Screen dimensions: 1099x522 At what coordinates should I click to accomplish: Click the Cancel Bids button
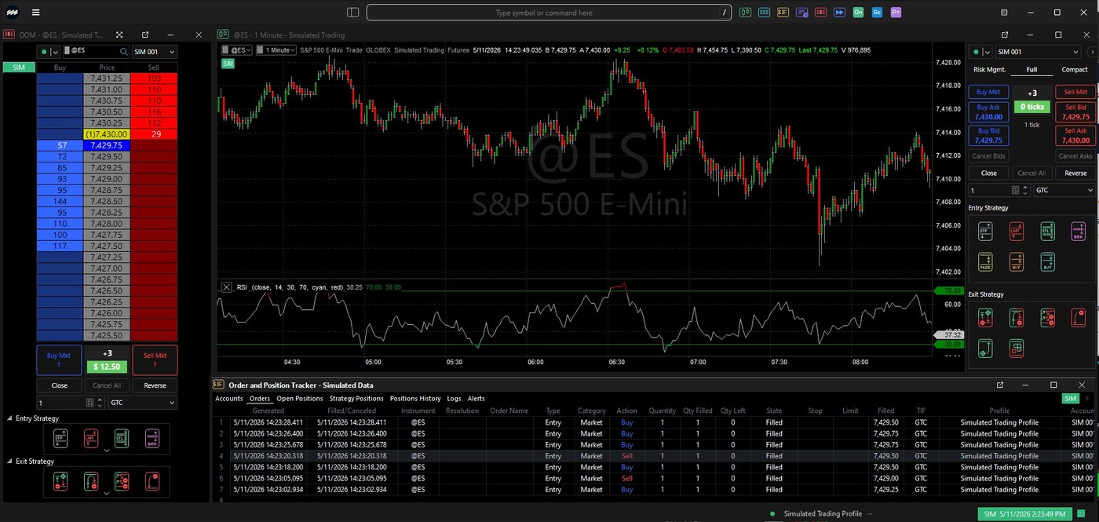988,155
